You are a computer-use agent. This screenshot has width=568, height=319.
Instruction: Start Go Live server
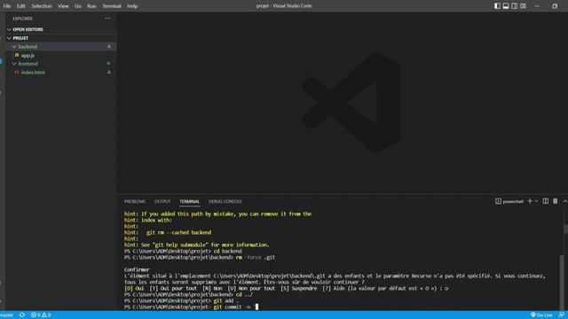541,315
